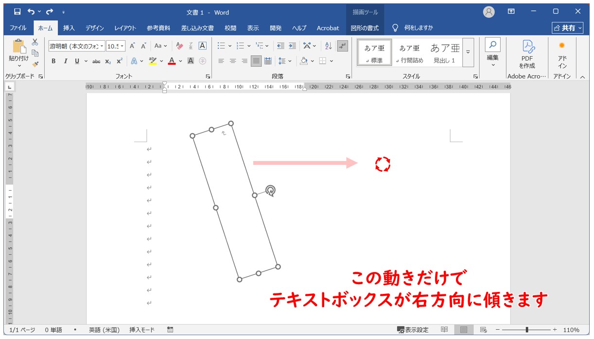This screenshot has height=339, width=594.
Task: Apply the 行間詰め style
Action: 409,52
